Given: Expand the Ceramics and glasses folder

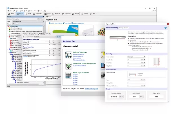Looking at the screenshot, I should pos(8,28).
